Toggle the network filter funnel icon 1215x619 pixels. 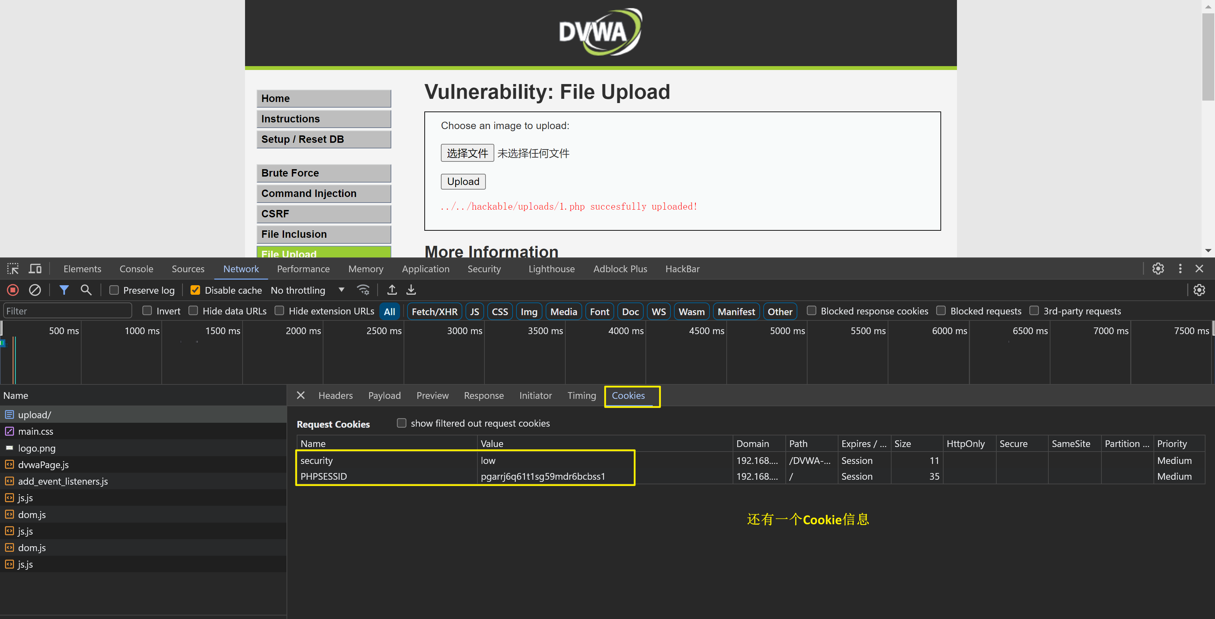pos(64,290)
